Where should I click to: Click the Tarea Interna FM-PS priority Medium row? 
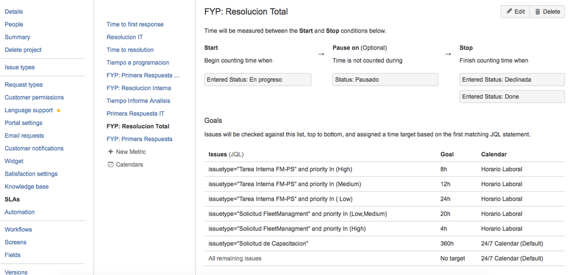(x=385, y=184)
